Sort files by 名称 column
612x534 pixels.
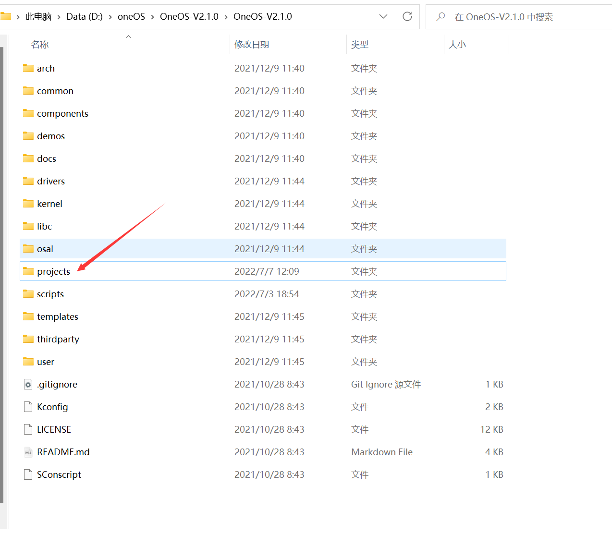coord(40,44)
